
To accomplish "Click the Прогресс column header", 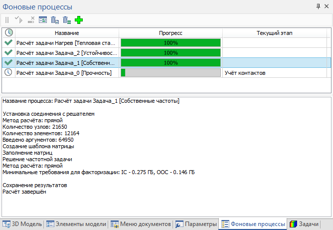I will [x=170, y=32].
